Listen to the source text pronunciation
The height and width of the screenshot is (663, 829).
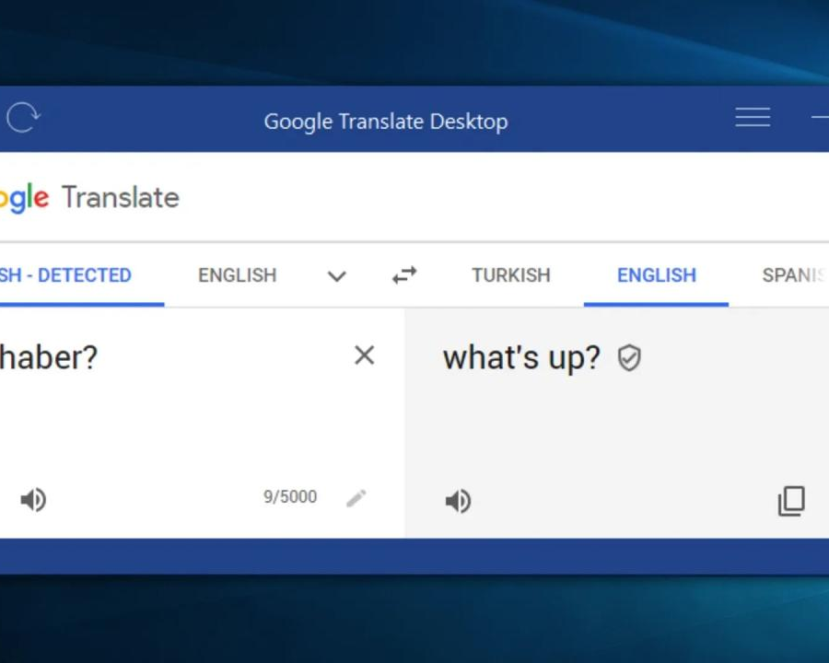click(x=33, y=500)
